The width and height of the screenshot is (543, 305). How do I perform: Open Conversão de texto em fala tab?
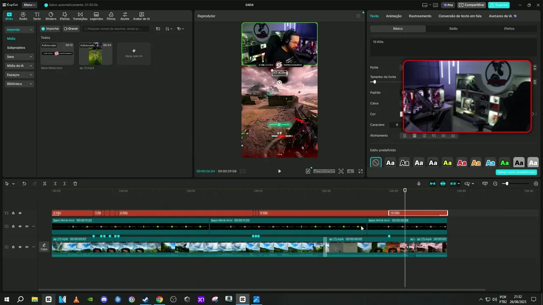(x=460, y=16)
